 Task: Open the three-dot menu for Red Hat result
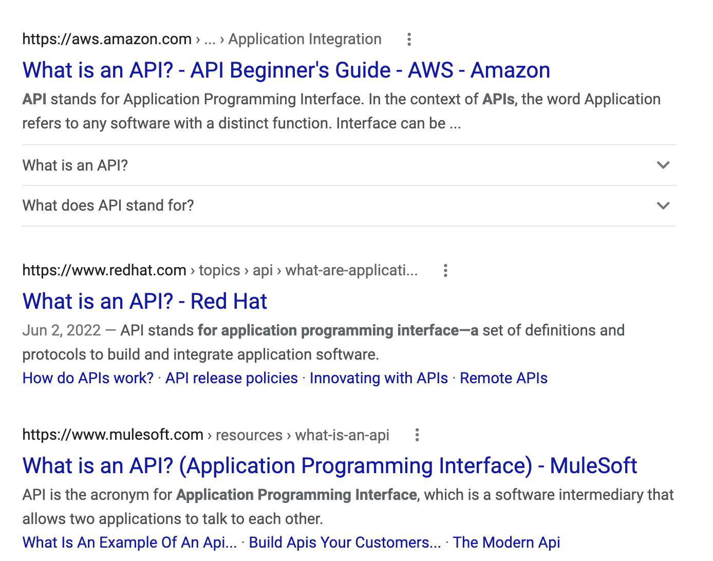(x=445, y=271)
